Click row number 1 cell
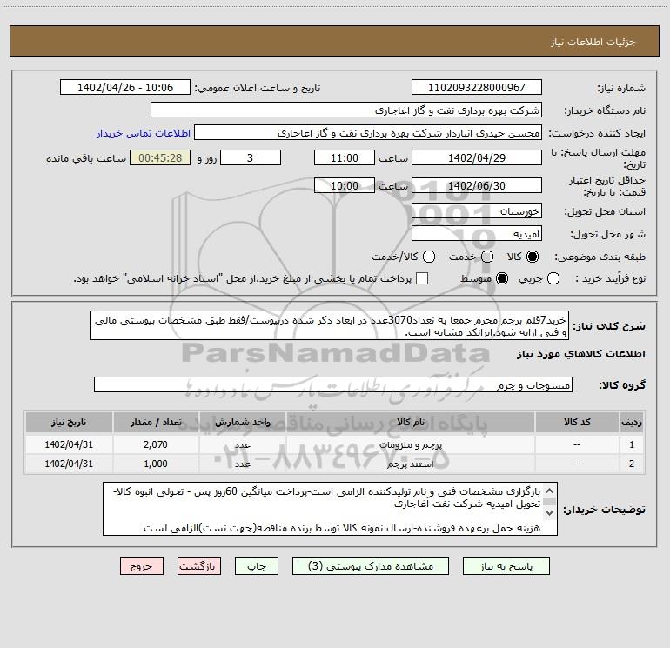 click(632, 444)
